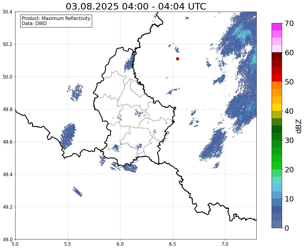Click the colorbar tick label 70
The width and height of the screenshot is (305, 249).
click(x=289, y=23)
